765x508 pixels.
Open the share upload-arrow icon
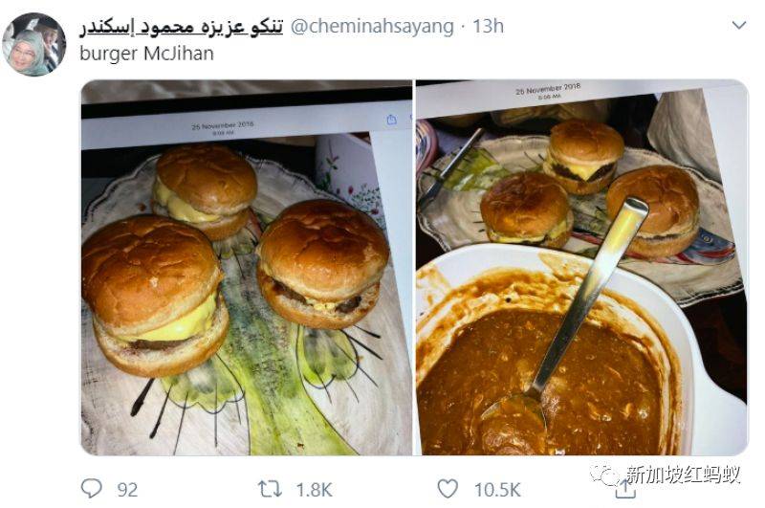[625, 490]
